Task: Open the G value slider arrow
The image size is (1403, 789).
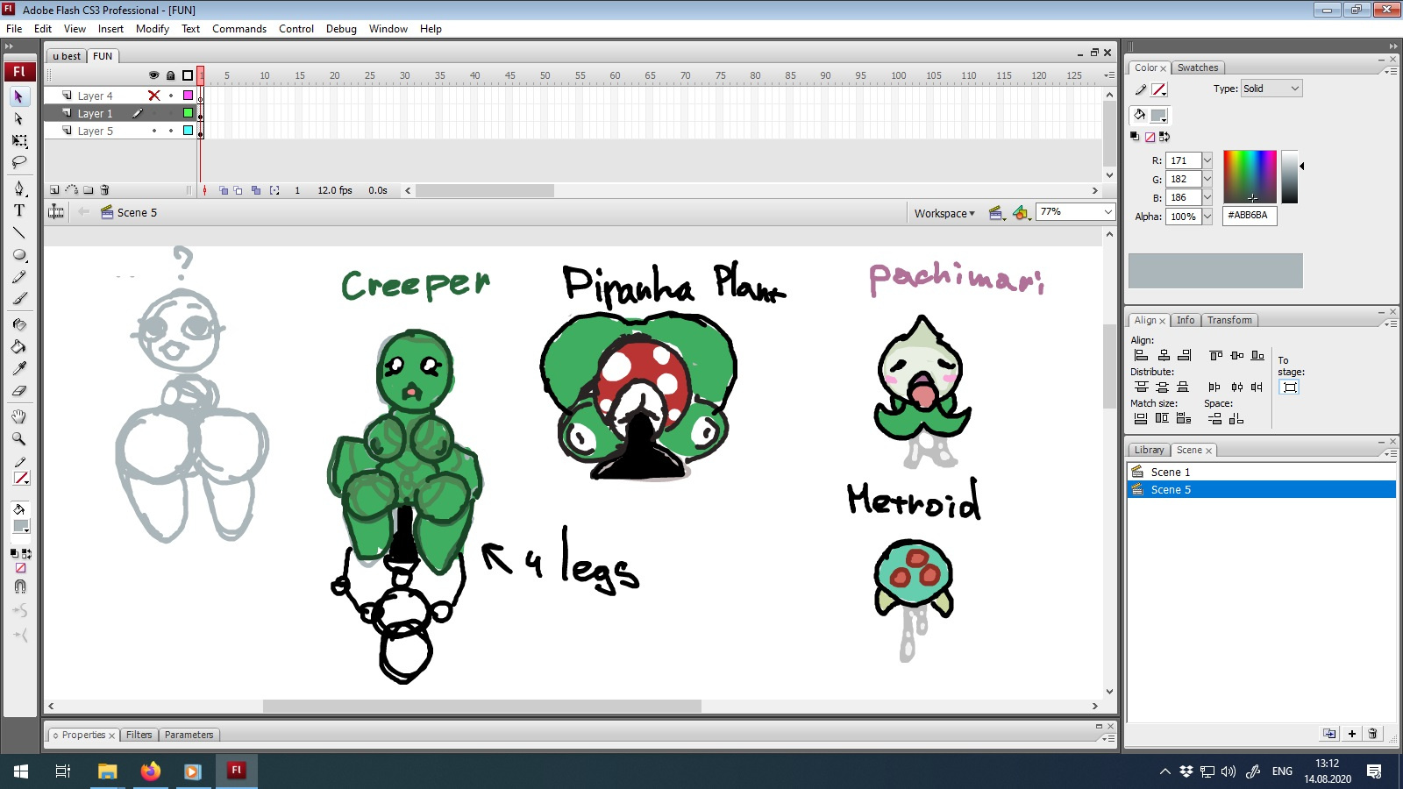Action: (1207, 179)
